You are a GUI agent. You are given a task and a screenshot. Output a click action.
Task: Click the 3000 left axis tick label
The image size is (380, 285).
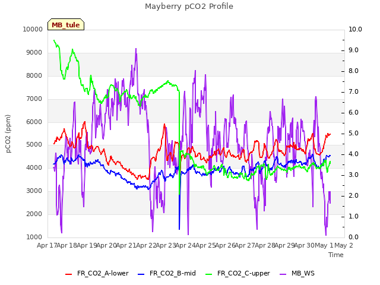point(34,191)
